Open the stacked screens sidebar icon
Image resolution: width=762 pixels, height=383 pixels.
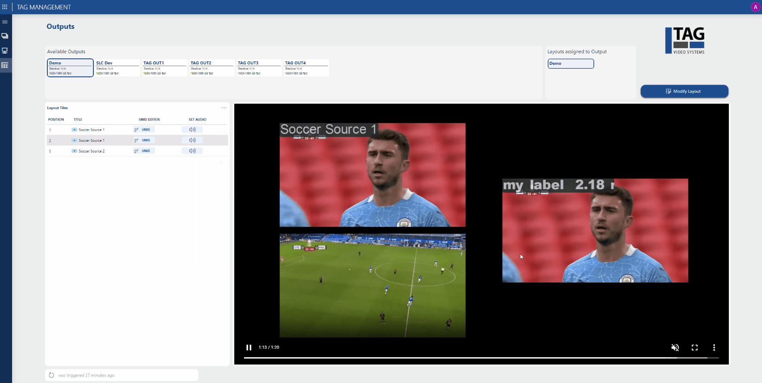(x=5, y=36)
